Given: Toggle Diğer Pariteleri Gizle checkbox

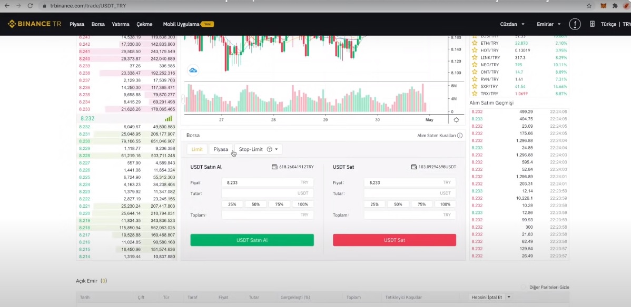Looking at the screenshot, I should 524,288.
